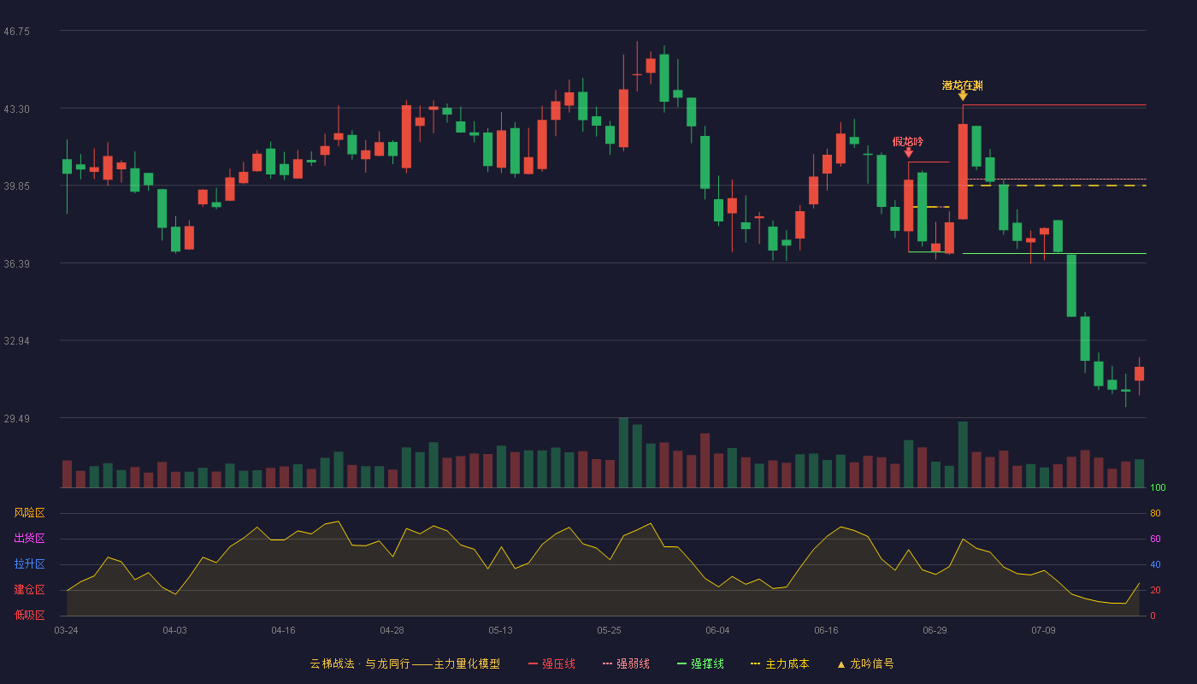Toggle the 强压线 legend item

click(x=551, y=663)
